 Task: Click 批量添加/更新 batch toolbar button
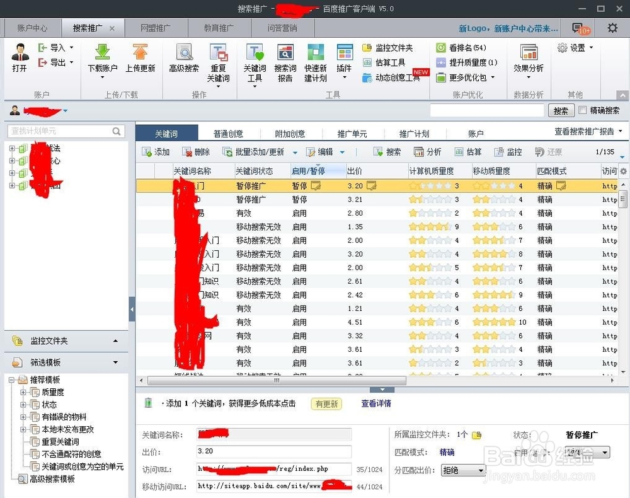coord(254,152)
